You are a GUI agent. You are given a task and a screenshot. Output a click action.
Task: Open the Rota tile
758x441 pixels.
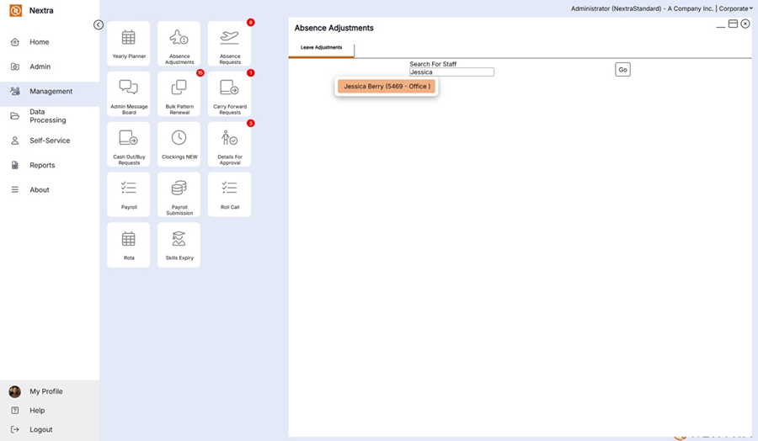pyautogui.click(x=129, y=245)
